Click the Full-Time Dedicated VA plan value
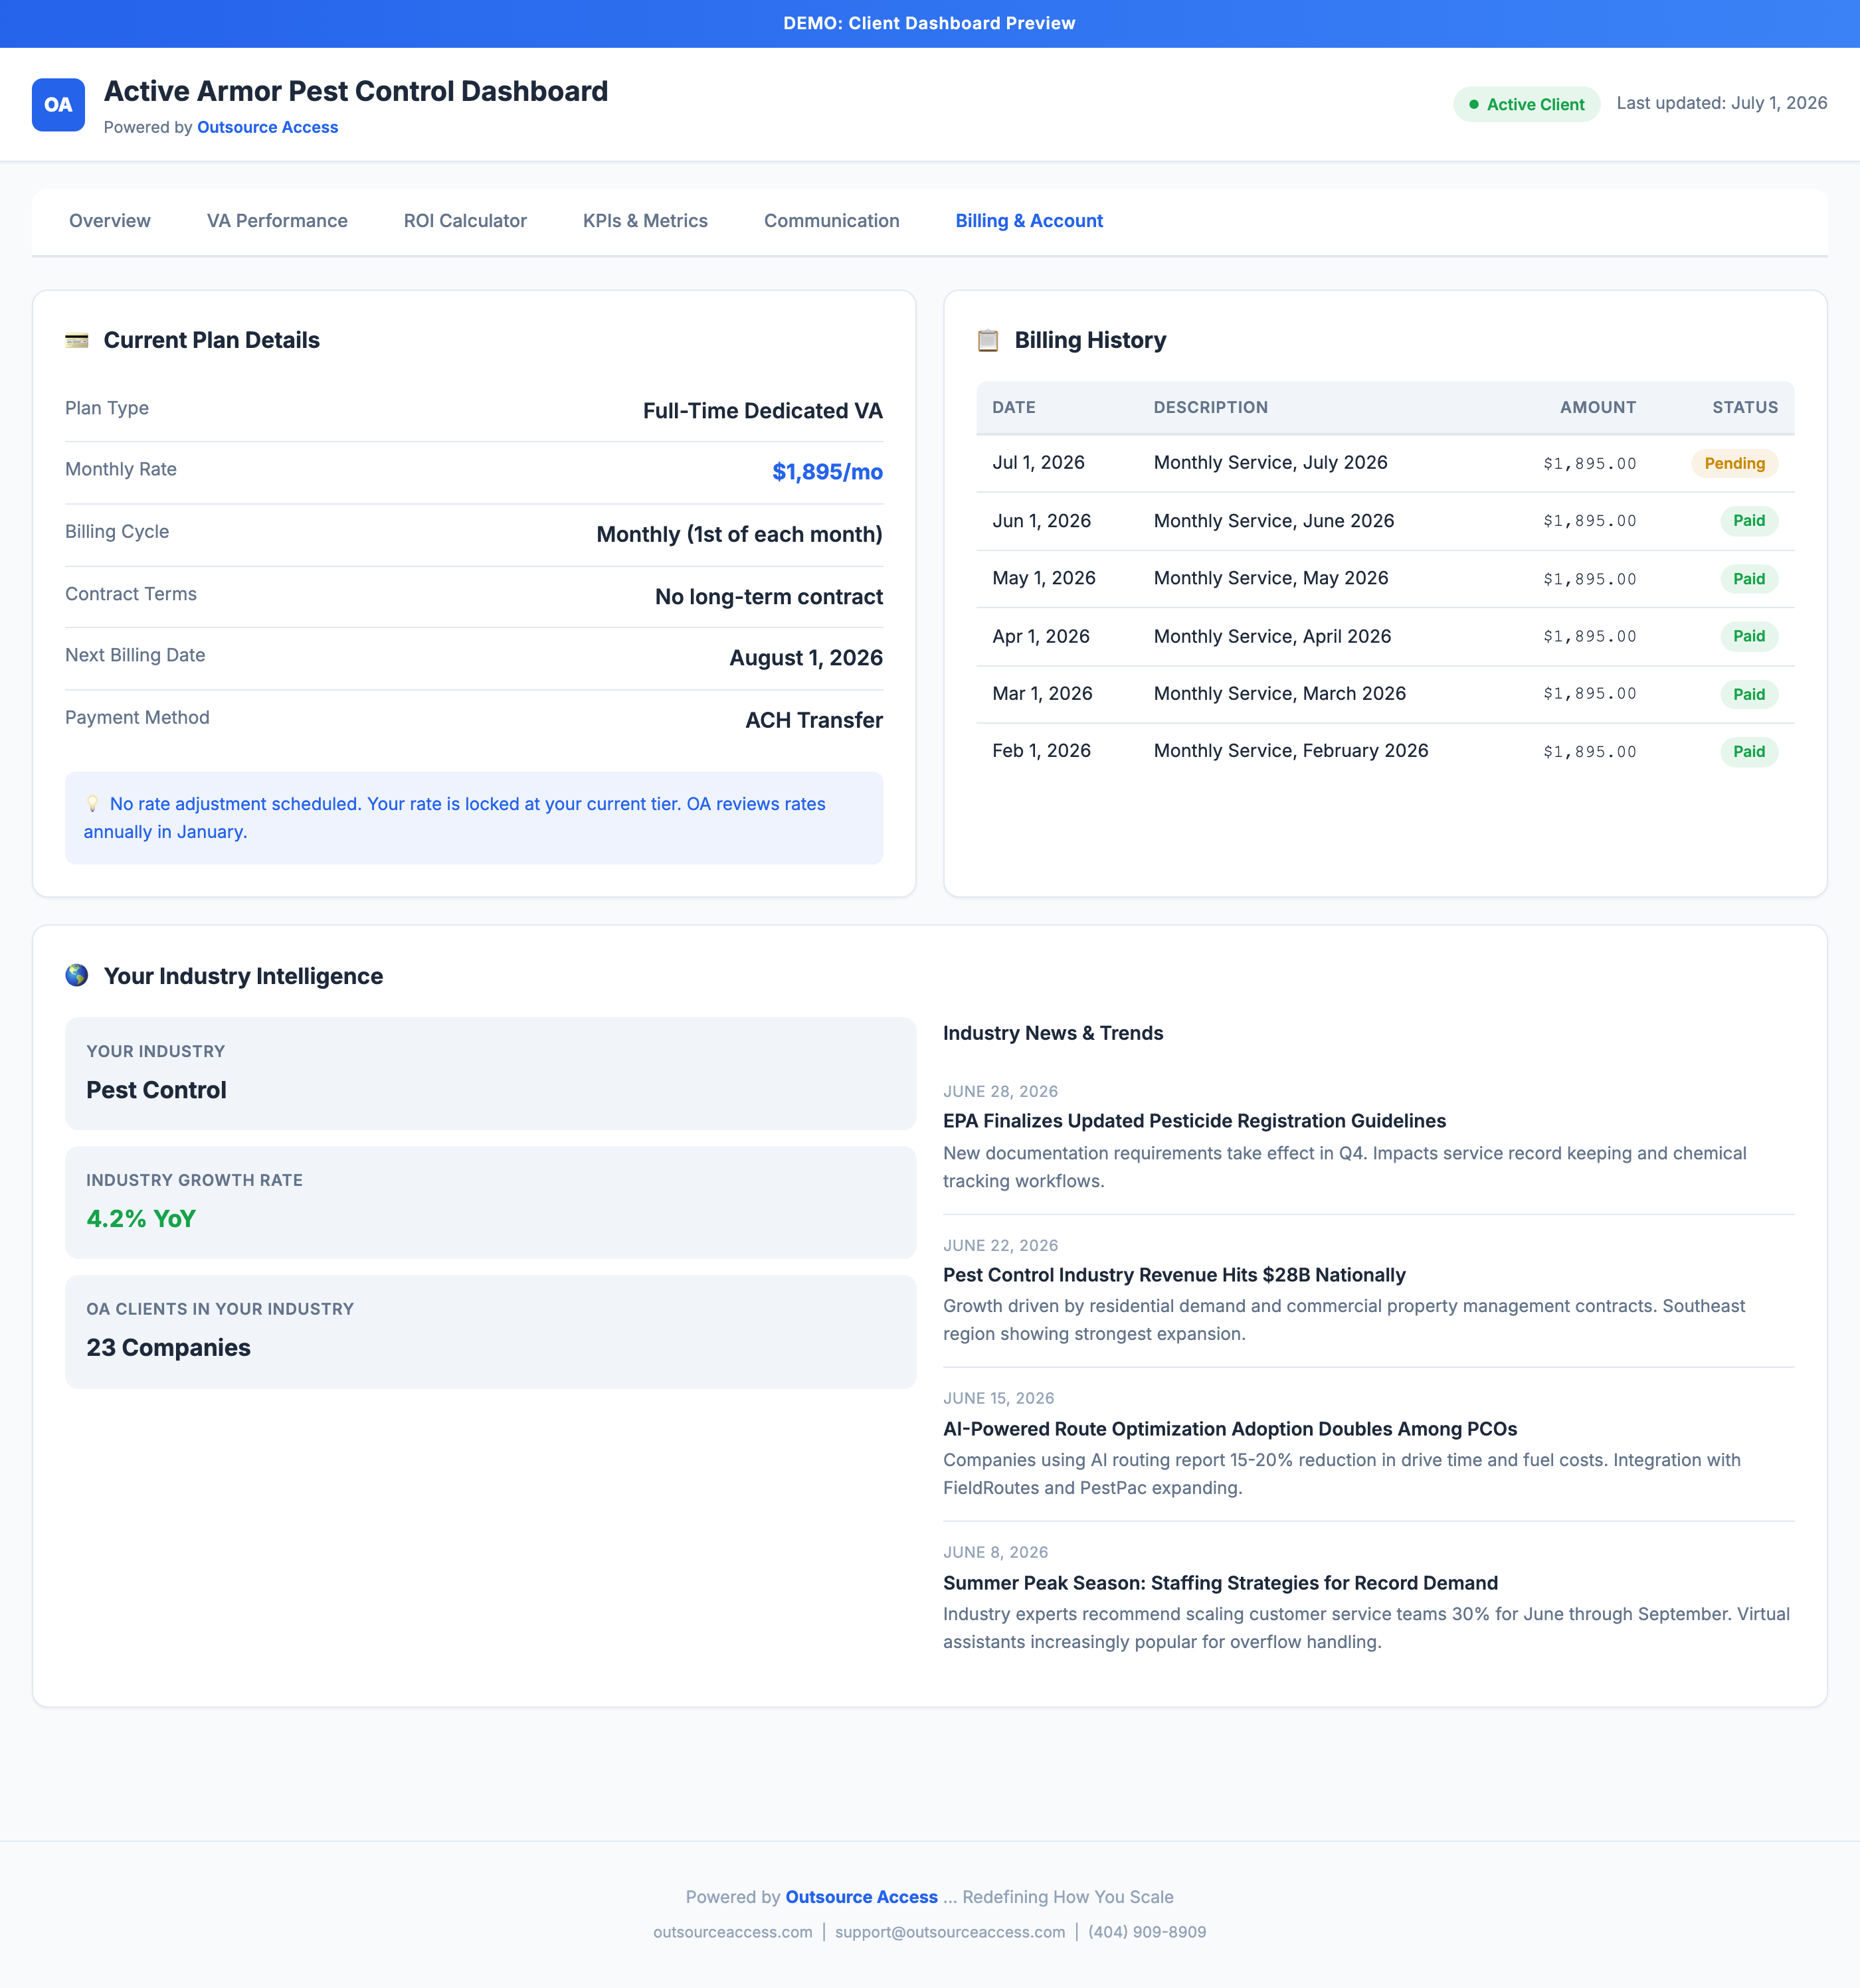 coord(763,411)
